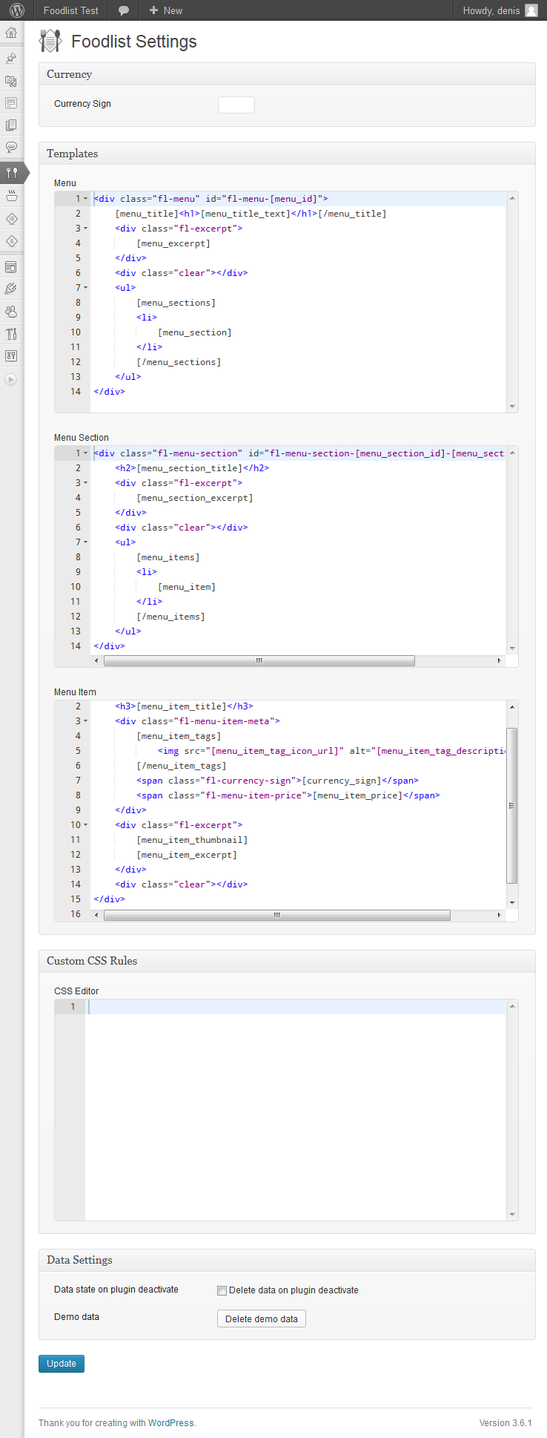
Task: Open the Appearance icon in the sidebar
Action: 11,266
